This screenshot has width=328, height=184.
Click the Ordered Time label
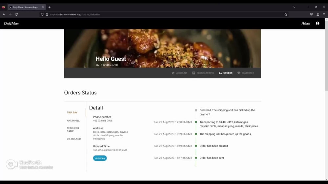coord(101,146)
